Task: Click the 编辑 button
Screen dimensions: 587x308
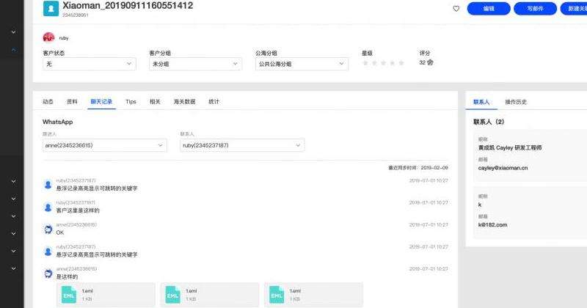Action: tap(489, 9)
